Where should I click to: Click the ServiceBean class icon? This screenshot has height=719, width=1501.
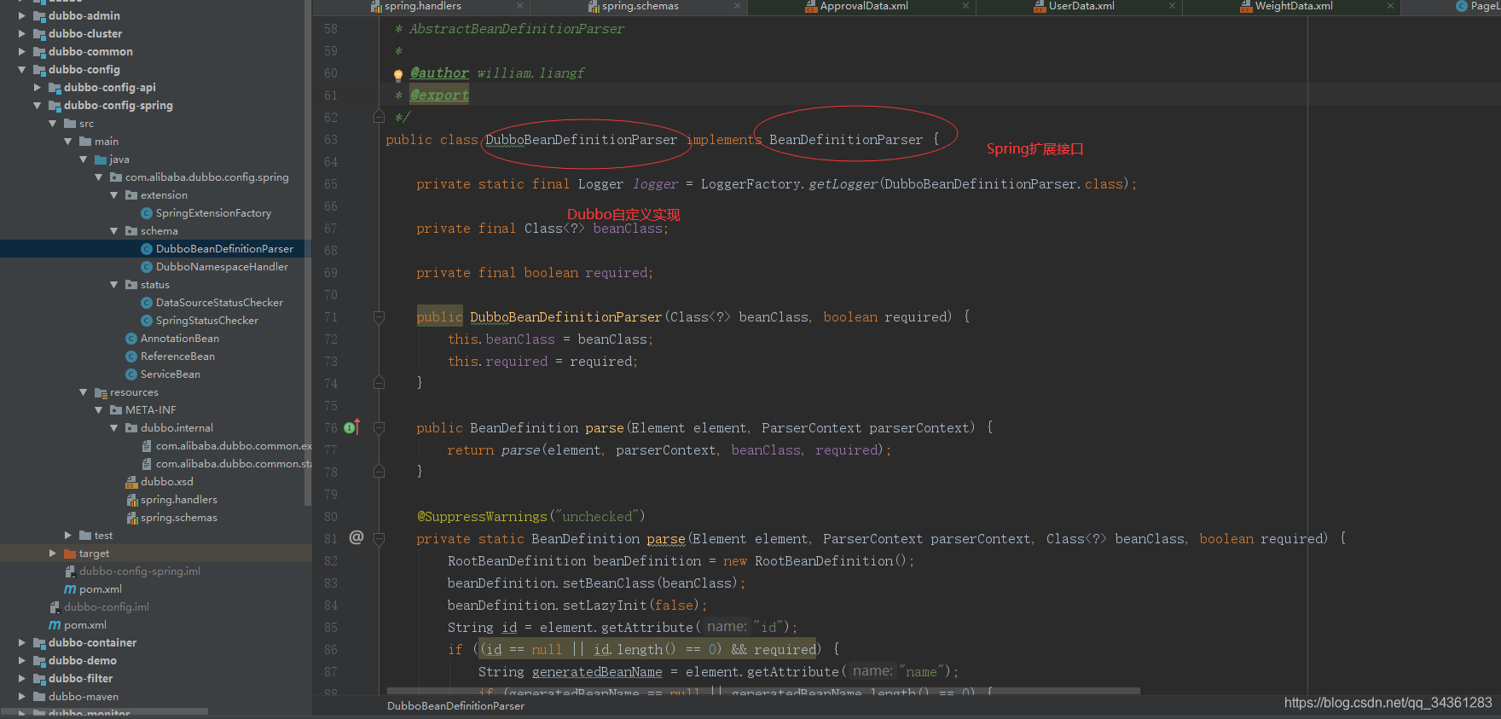pos(131,374)
